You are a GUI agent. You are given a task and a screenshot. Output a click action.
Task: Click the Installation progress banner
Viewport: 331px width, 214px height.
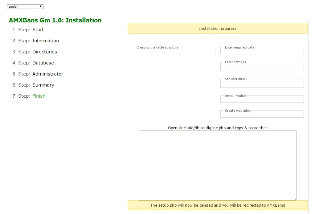pos(218,28)
